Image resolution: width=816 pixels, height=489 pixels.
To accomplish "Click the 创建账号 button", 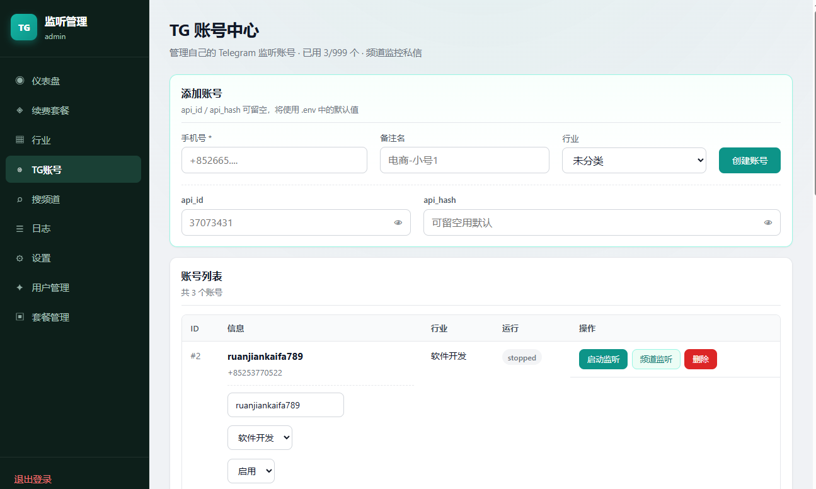I will pyautogui.click(x=749, y=160).
